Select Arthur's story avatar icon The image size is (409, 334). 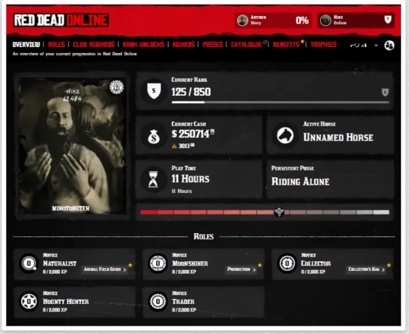pos(242,20)
